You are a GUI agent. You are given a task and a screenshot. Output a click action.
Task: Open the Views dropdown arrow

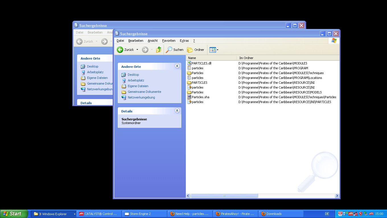[x=217, y=50]
